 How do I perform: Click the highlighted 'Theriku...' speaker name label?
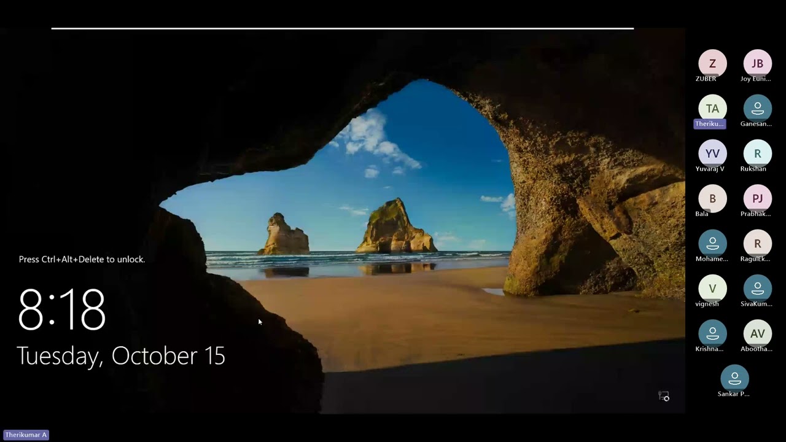(x=710, y=124)
